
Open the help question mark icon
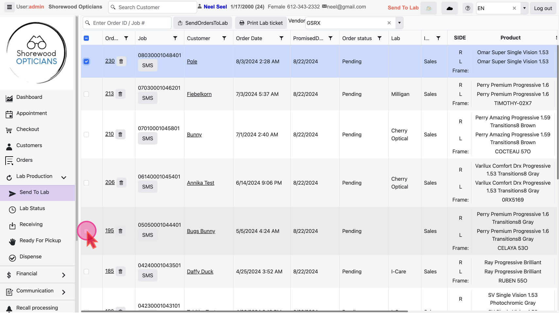(467, 8)
